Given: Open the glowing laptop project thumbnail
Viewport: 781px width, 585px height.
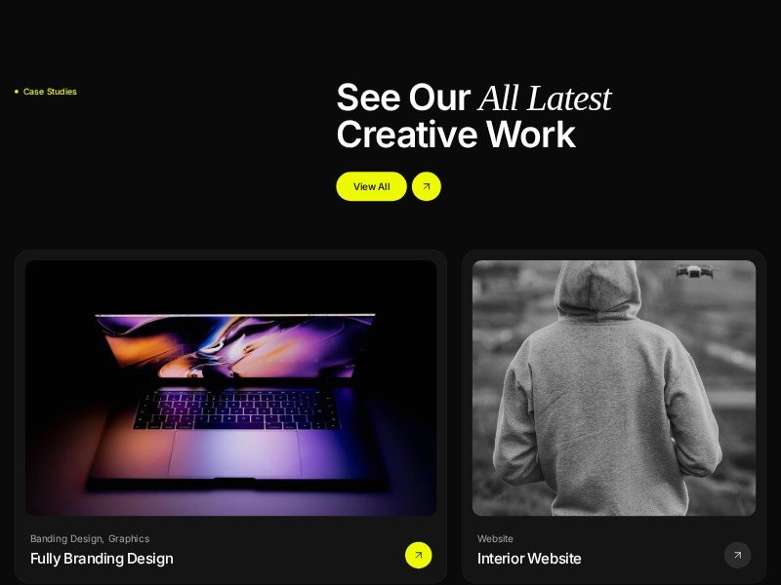Looking at the screenshot, I should point(230,388).
